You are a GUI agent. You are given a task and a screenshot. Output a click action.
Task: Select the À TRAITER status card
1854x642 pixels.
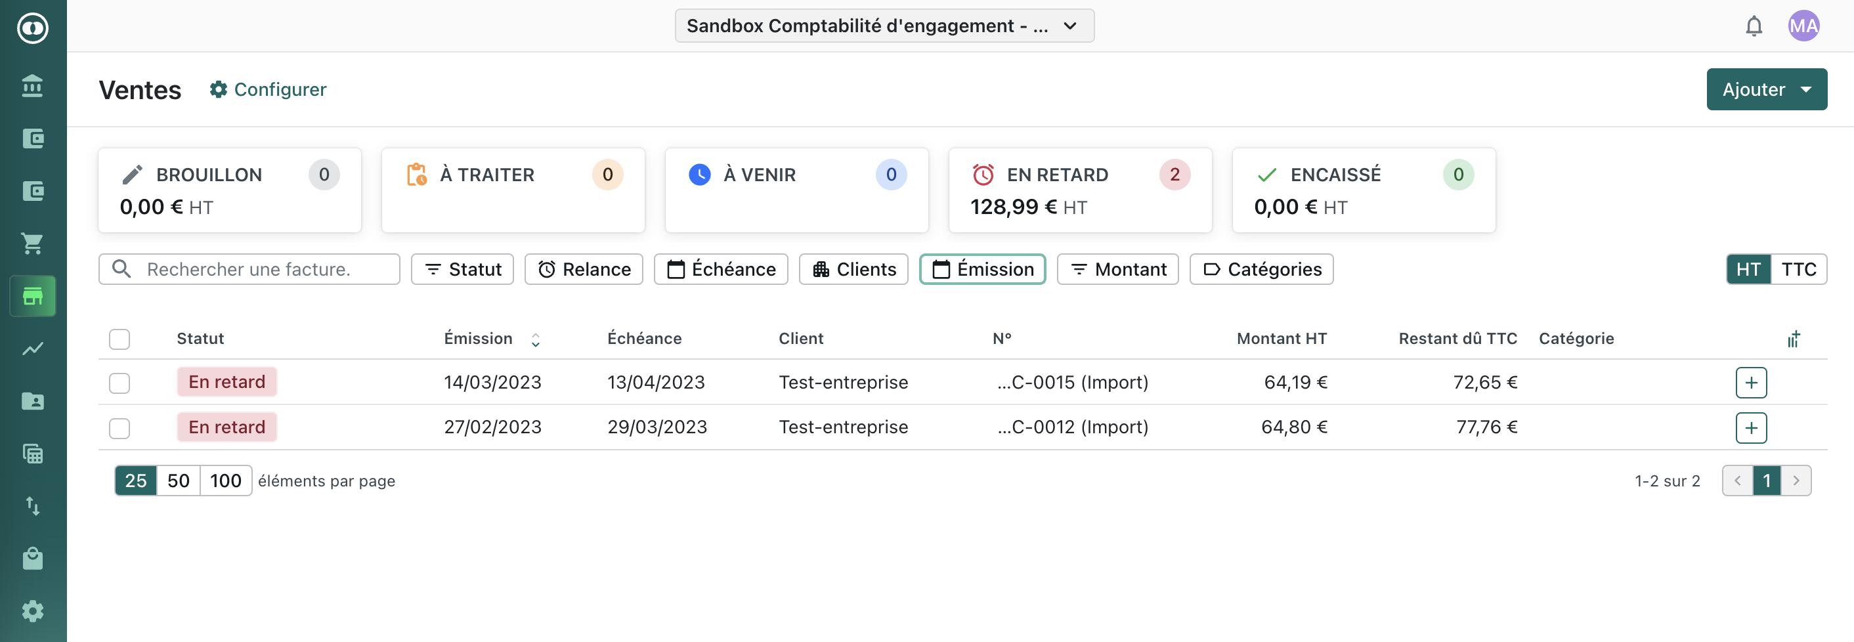[513, 190]
